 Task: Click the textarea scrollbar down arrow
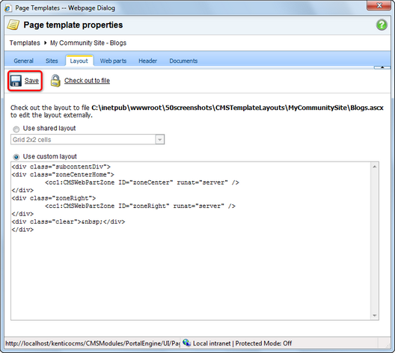coord(375,316)
